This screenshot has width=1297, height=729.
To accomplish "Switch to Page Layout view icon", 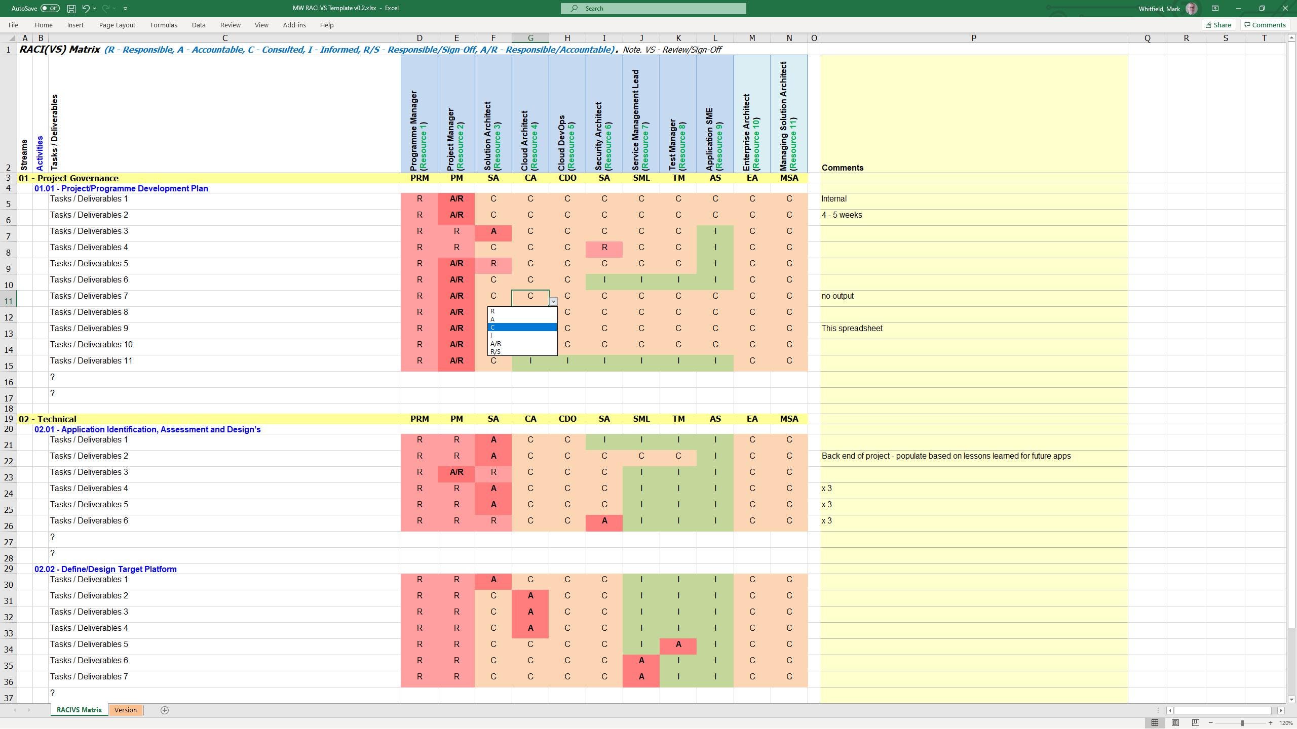I will pos(1174,722).
